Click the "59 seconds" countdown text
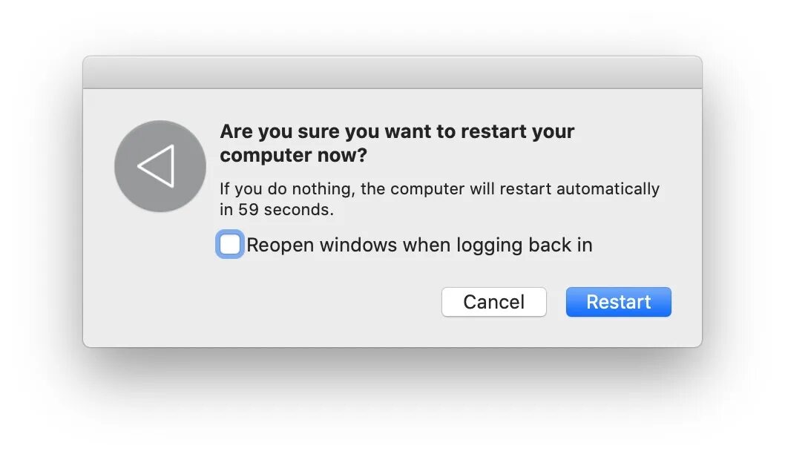Viewport: 785px width, 457px height. click(x=286, y=210)
